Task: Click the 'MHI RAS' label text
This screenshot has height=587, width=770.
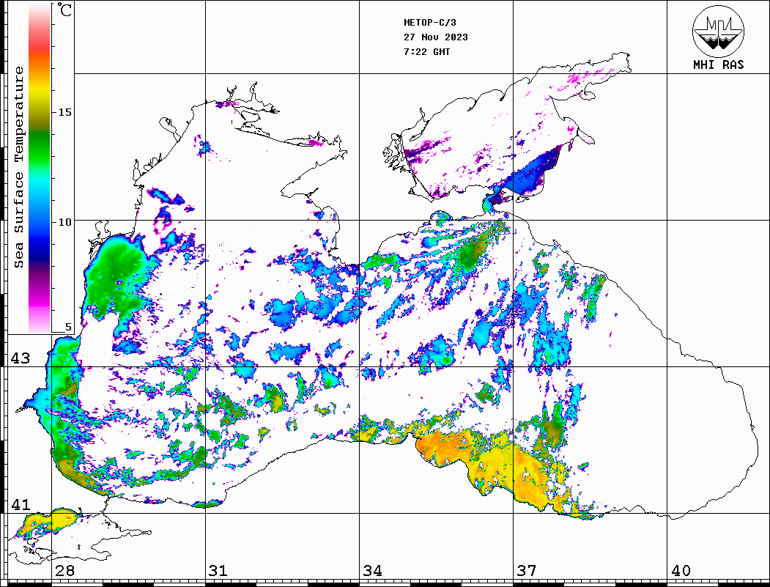Action: 718,64
